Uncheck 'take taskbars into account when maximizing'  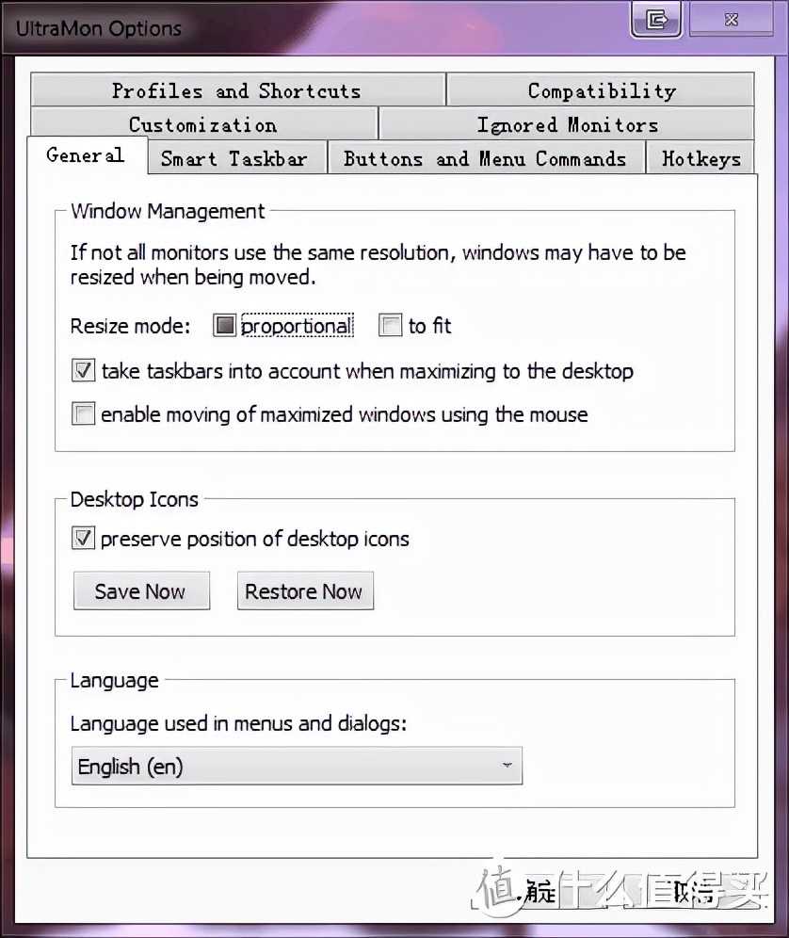(x=83, y=370)
